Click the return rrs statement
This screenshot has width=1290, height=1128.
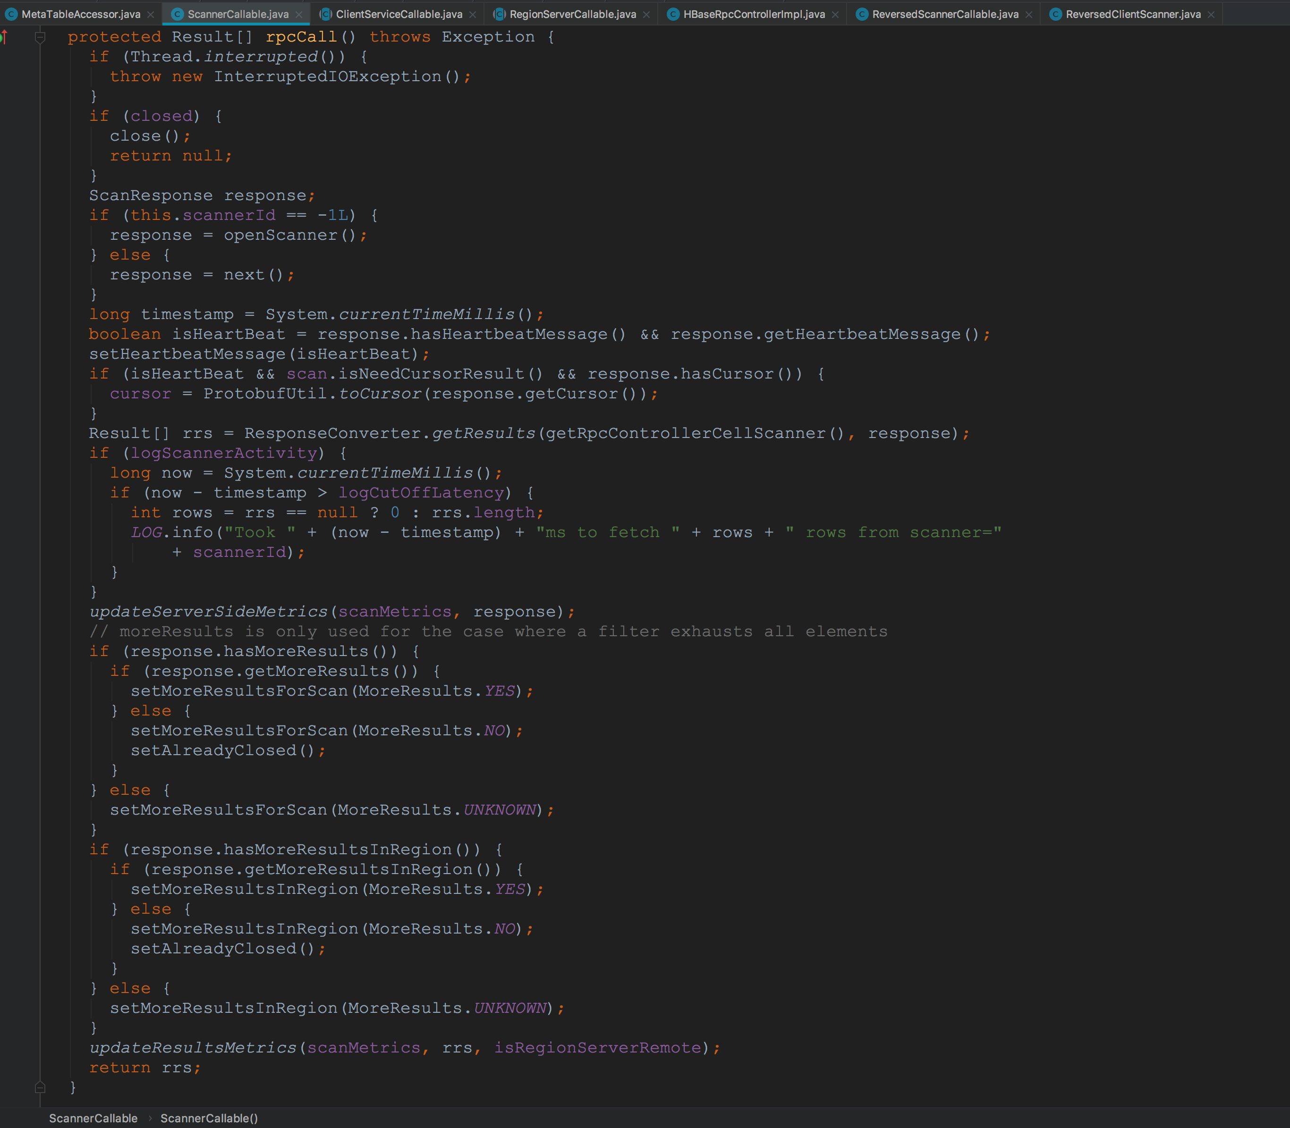(145, 1068)
